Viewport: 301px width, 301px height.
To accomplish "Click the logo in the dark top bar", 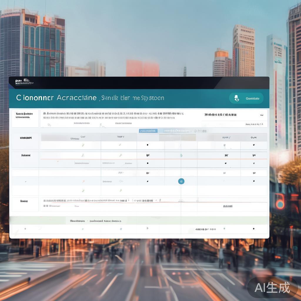I will [x=24, y=82].
